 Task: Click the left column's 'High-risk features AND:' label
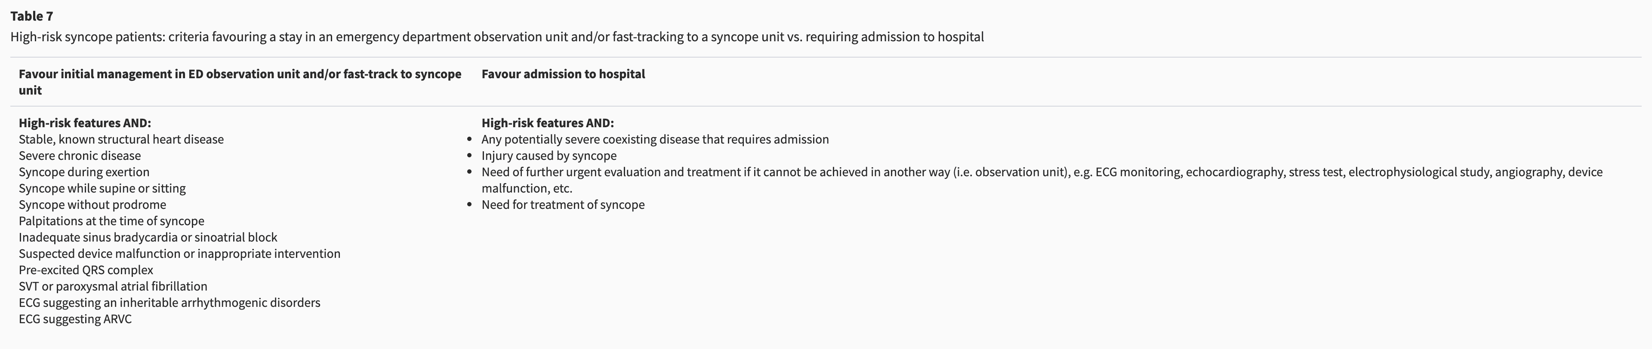pos(85,123)
